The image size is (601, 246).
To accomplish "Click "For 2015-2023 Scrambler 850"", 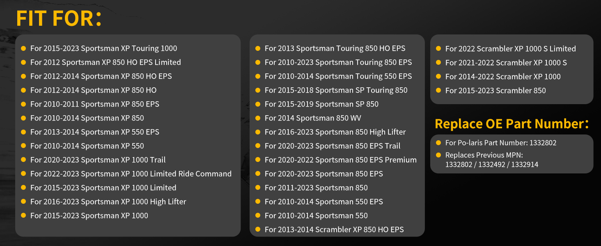I will click(495, 91).
